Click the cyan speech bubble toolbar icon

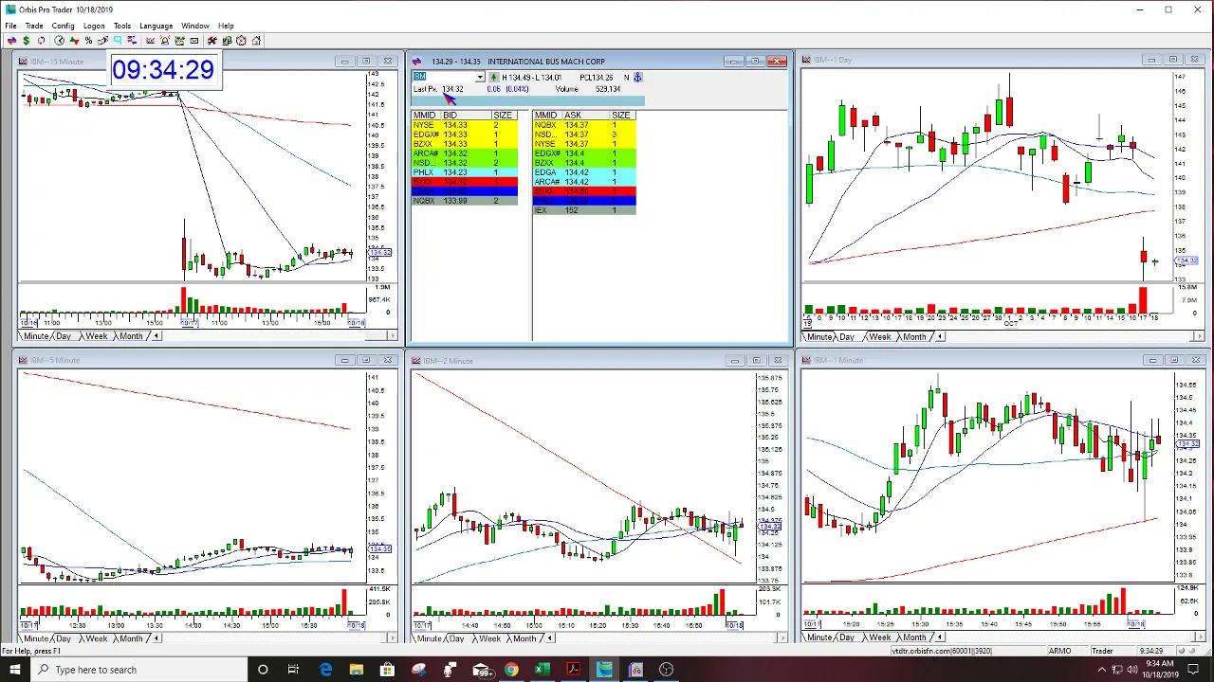[x=118, y=41]
